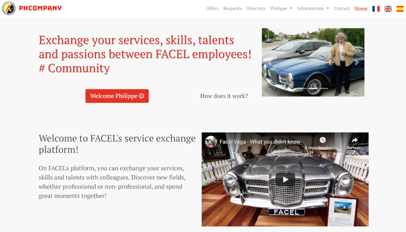
Task: Open the Requests menu item
Action: point(232,9)
